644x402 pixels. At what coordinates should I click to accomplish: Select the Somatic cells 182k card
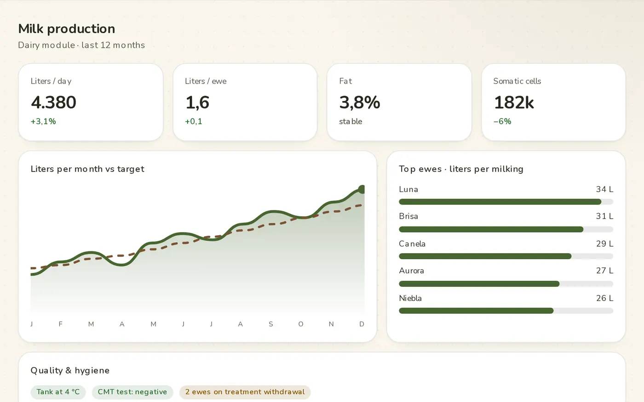(x=553, y=102)
